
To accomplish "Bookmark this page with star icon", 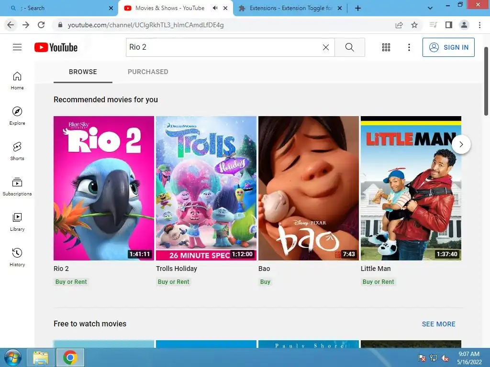I will coord(414,25).
